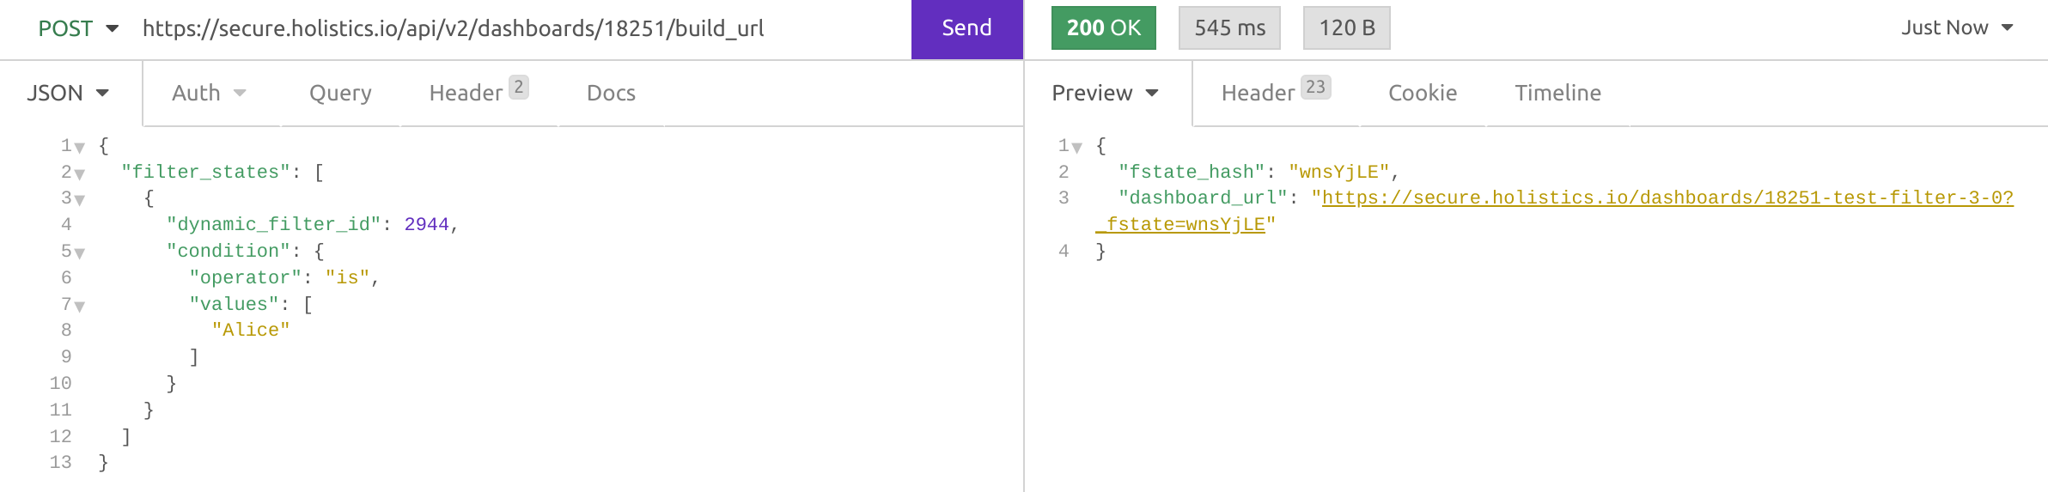Open the request Header tab
Viewport: 2048px width, 492px height.
(x=478, y=91)
